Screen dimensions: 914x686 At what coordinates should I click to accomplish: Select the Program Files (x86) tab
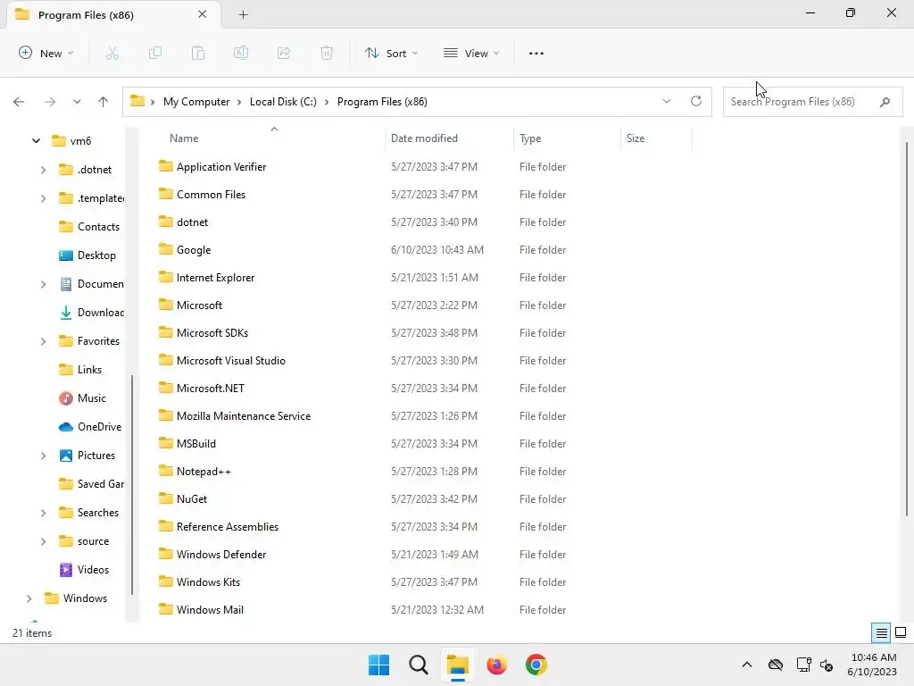[113, 14]
